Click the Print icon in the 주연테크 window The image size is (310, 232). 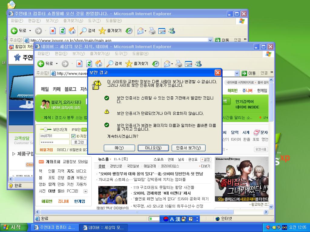pos(152,31)
